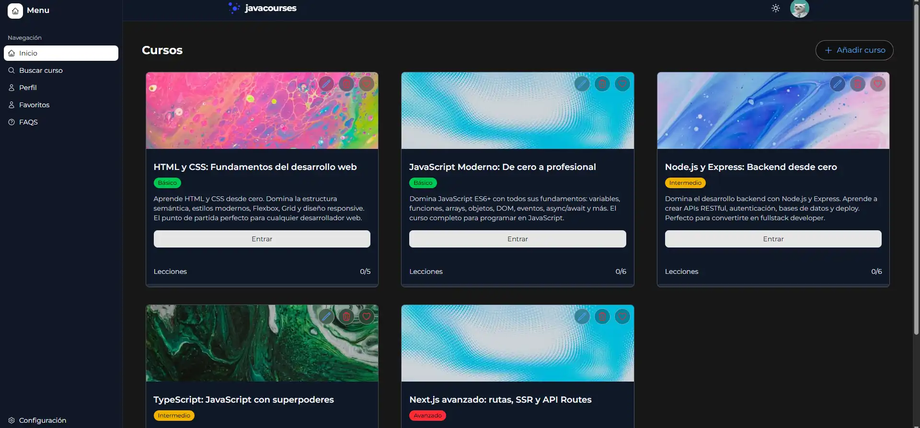This screenshot has width=920, height=428.
Task: Delete the Next.js avanzado course
Action: point(602,317)
